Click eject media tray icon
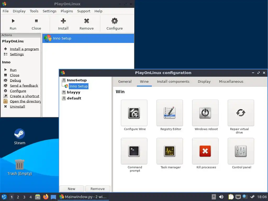The height and width of the screenshot is (201, 268). [x=214, y=197]
